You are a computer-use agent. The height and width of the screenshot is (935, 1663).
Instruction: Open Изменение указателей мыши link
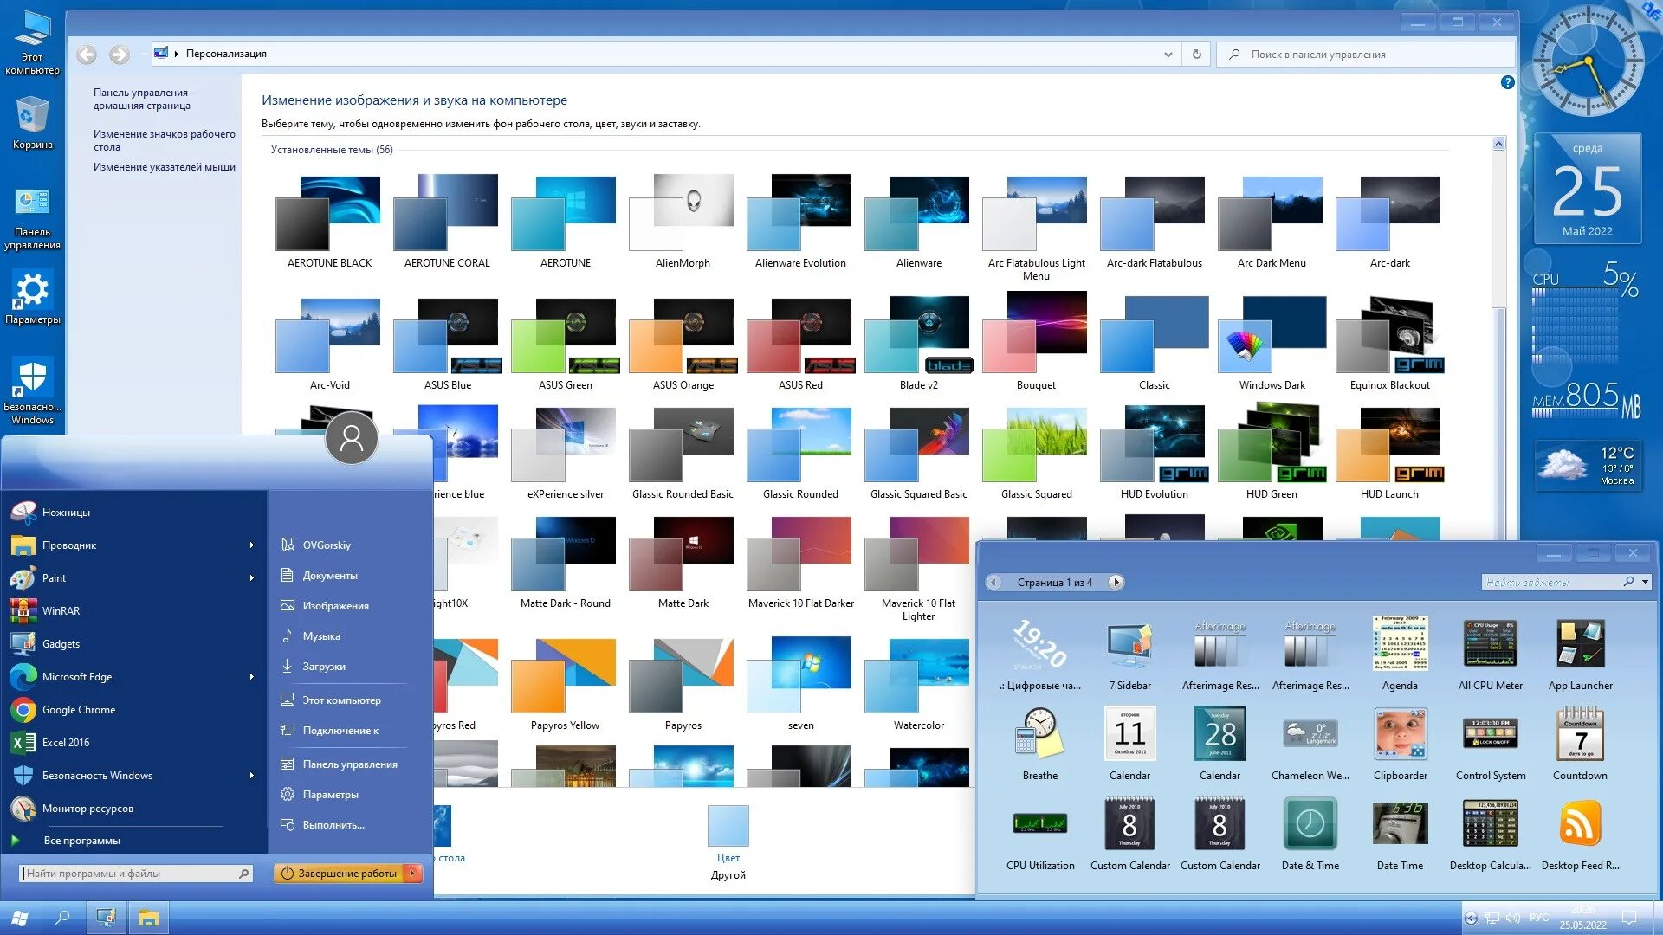(x=164, y=167)
